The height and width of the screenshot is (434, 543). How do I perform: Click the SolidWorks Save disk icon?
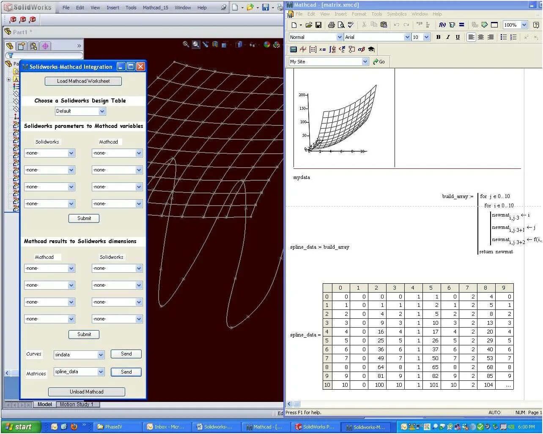pos(266,7)
